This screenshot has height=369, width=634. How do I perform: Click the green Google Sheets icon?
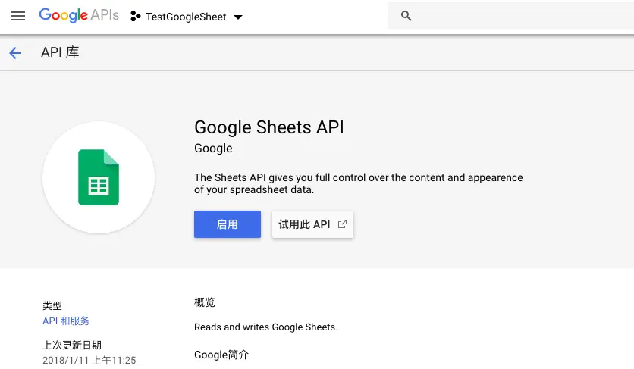[99, 177]
